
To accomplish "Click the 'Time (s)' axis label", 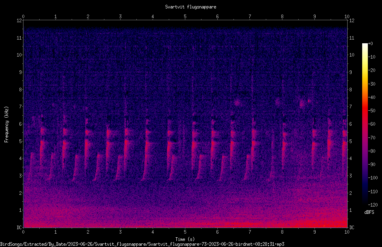I will tap(185, 239).
